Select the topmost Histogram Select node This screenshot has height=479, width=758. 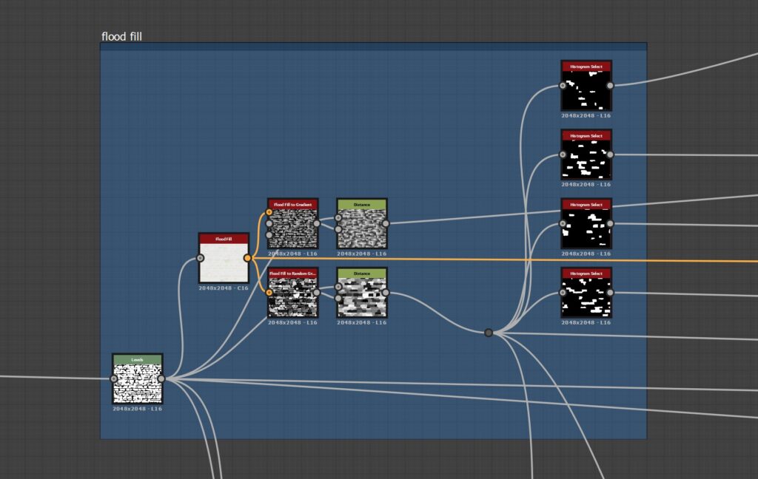(586, 89)
